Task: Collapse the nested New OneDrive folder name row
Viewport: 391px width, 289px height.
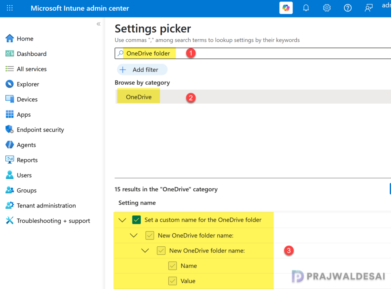Action: point(145,250)
